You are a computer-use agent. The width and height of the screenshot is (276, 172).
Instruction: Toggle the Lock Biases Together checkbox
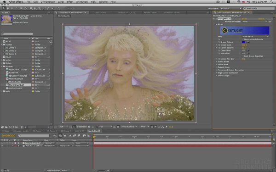(x=243, y=56)
